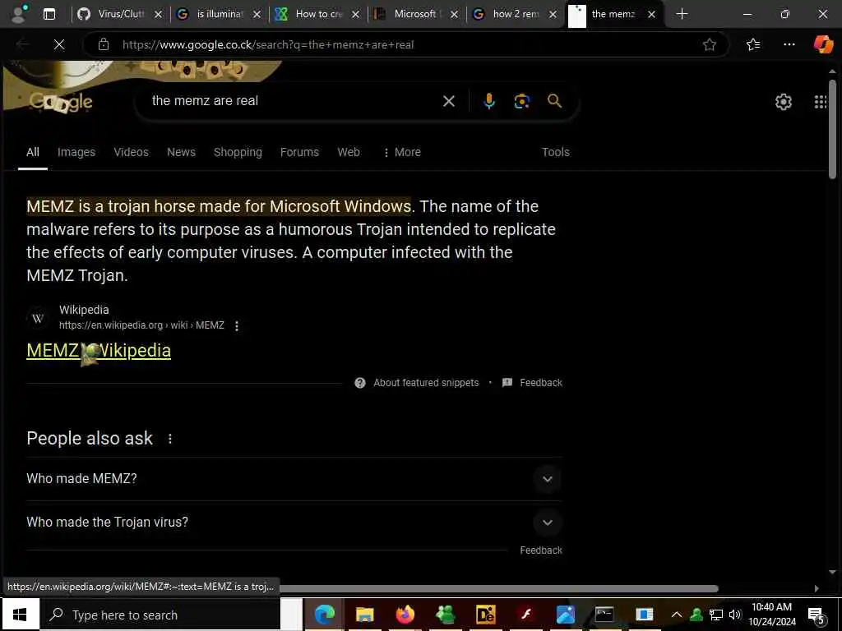Switch to the Shopping results tab
This screenshot has width=842, height=631.
(238, 152)
